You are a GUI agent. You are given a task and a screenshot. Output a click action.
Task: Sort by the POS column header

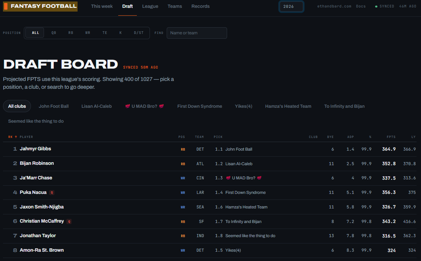tap(182, 137)
